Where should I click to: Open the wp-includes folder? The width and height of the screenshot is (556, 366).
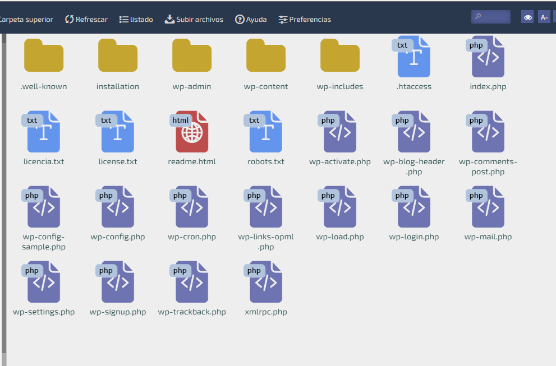pos(340,55)
